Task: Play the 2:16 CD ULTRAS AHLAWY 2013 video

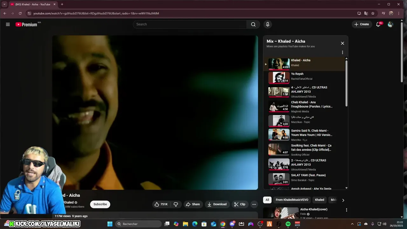Action: (304, 165)
